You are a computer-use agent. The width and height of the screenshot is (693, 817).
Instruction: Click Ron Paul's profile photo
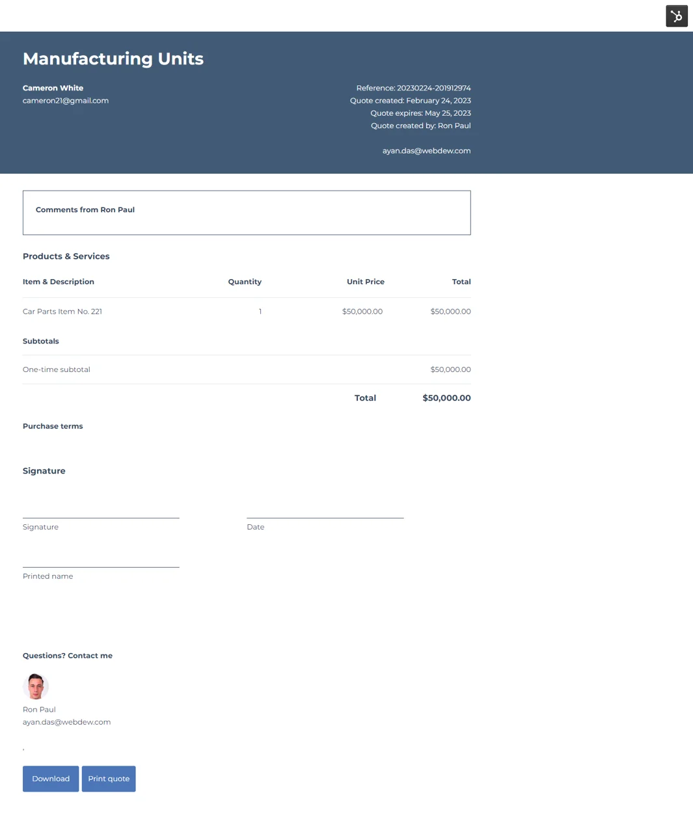[x=36, y=686]
